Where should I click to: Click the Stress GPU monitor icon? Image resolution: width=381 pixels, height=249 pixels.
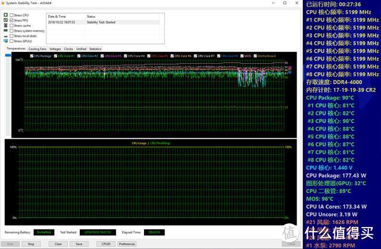point(5,41)
